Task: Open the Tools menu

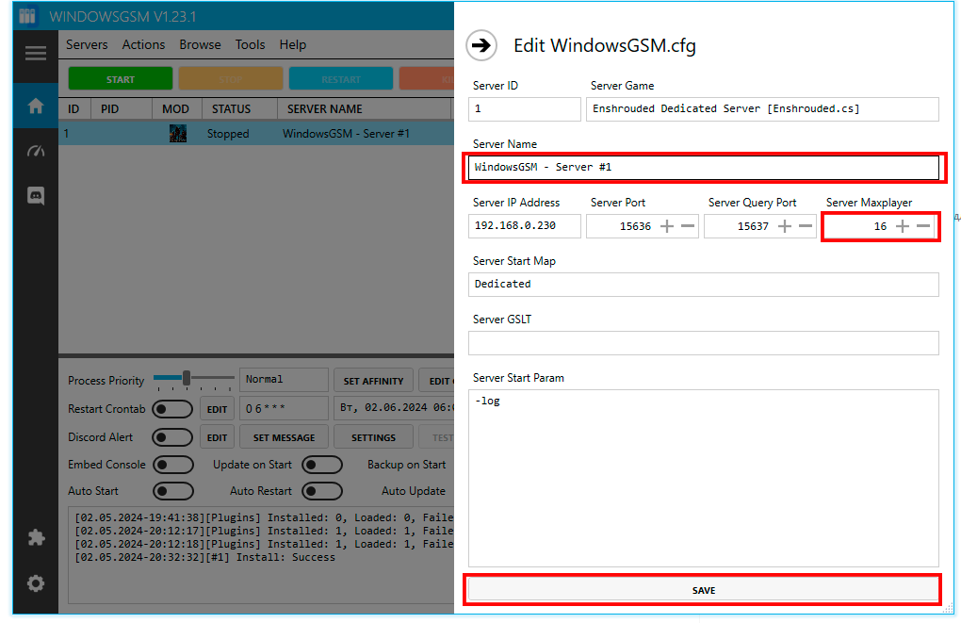Action: point(250,44)
